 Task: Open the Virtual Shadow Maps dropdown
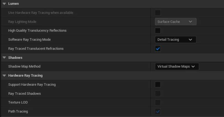177,66
